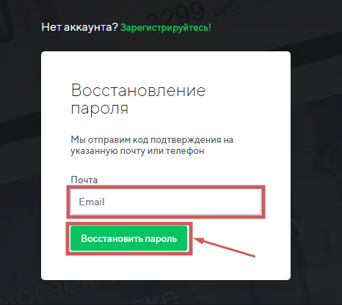Screen dimensions: 342x305
Task: Click the "Мы отправим код подтверждения" line
Action: point(152,140)
